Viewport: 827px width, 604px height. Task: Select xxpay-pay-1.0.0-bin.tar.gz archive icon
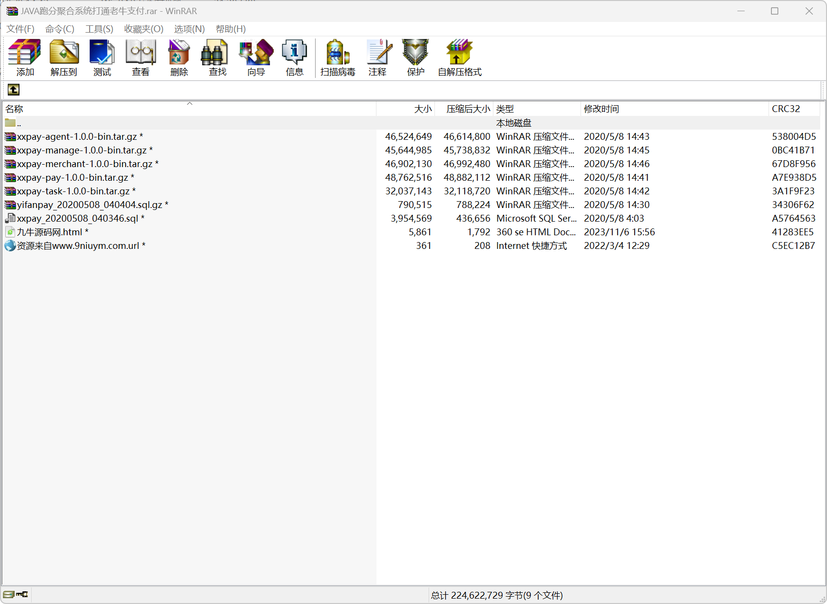(x=10, y=177)
